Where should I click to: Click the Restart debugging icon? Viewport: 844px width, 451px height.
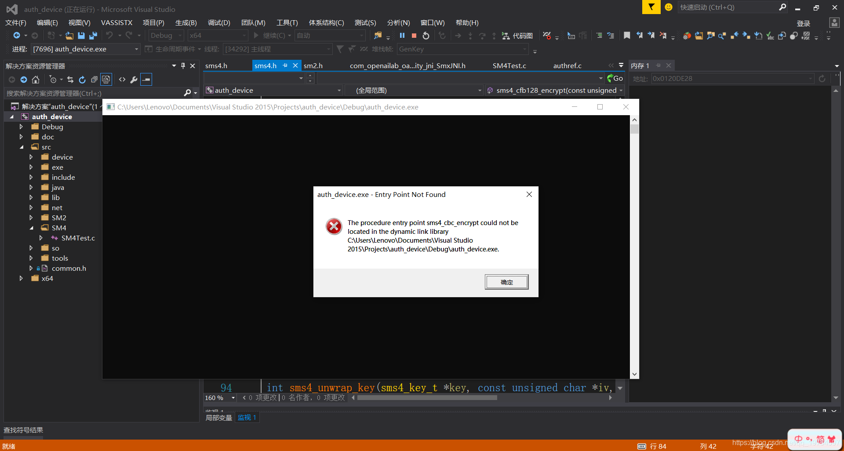point(426,36)
